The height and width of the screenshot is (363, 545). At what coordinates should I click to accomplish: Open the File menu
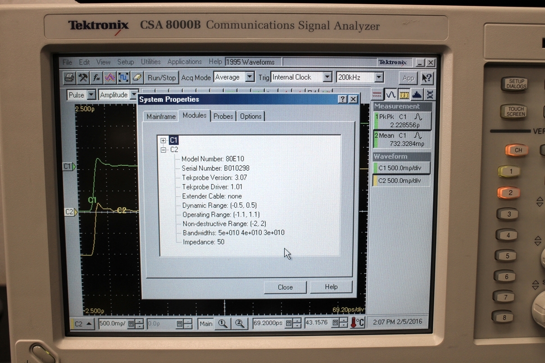pos(68,62)
